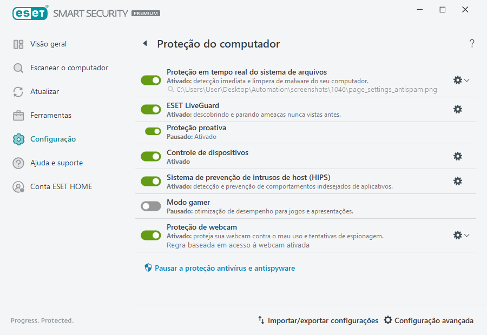
Task: Turn off Proteção de webcam
Action: click(x=150, y=235)
